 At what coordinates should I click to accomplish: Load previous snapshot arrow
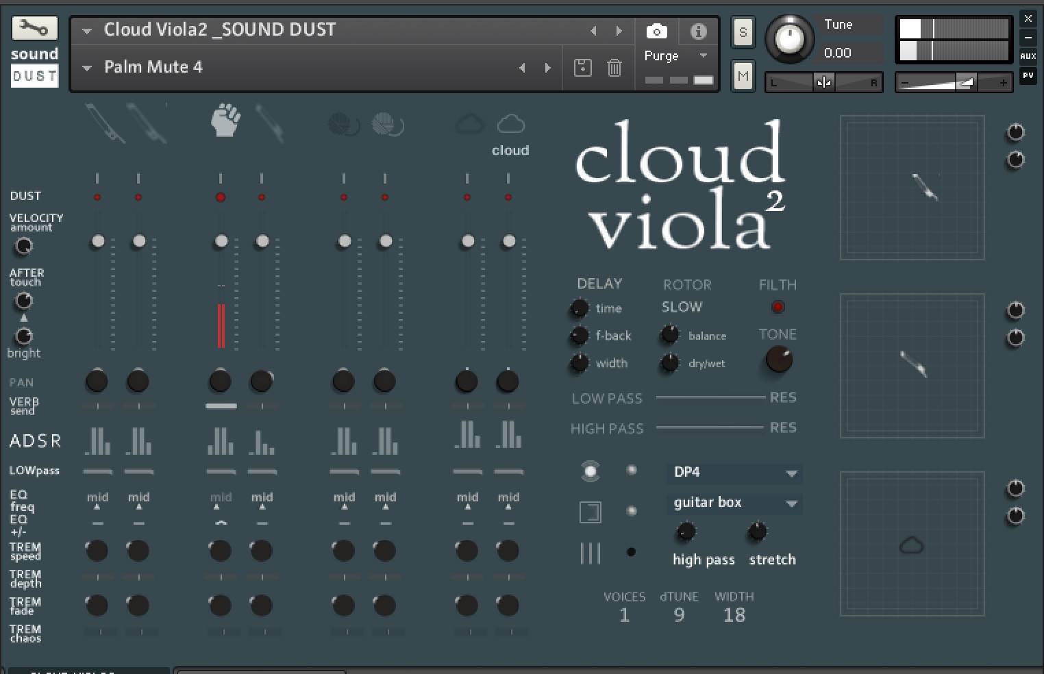[522, 68]
